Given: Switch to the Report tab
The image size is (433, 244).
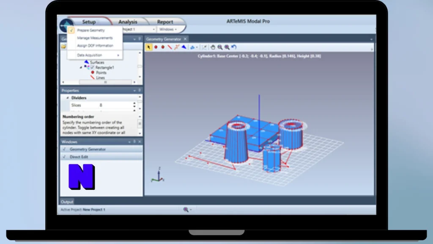Looking at the screenshot, I should coord(165,22).
